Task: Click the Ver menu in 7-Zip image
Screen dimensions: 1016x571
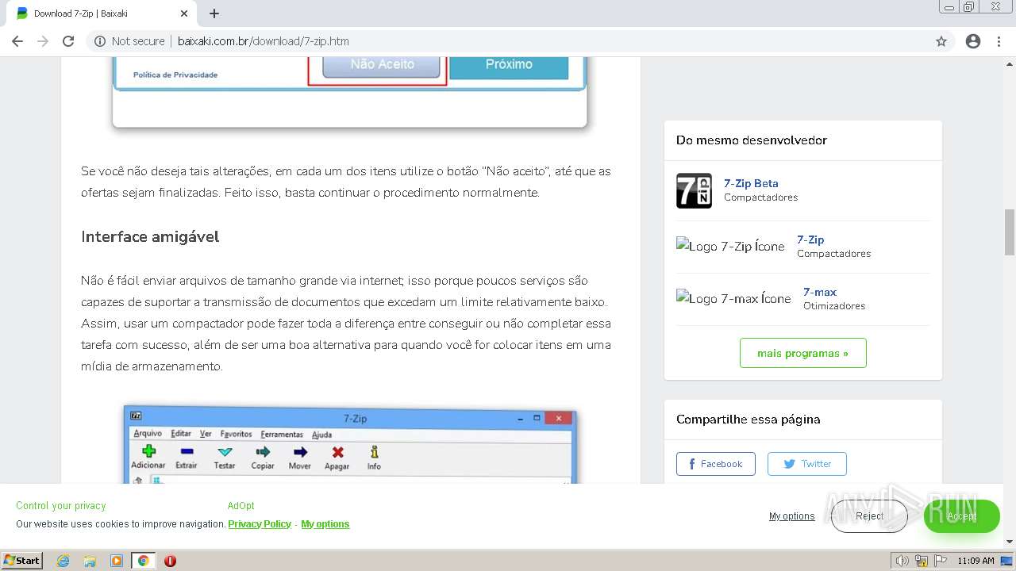Action: click(206, 434)
